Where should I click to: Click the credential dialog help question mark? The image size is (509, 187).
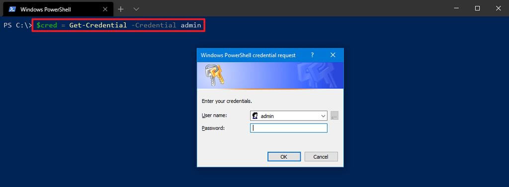pos(312,55)
